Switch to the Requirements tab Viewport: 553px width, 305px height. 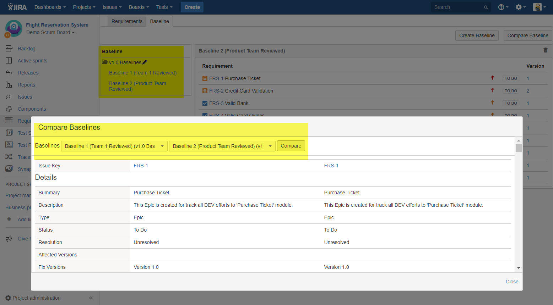pos(127,21)
